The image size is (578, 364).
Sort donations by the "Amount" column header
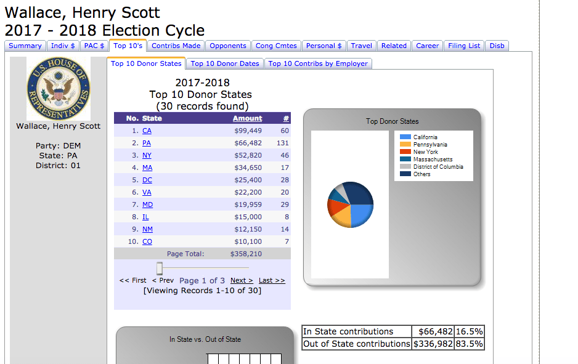coord(246,118)
